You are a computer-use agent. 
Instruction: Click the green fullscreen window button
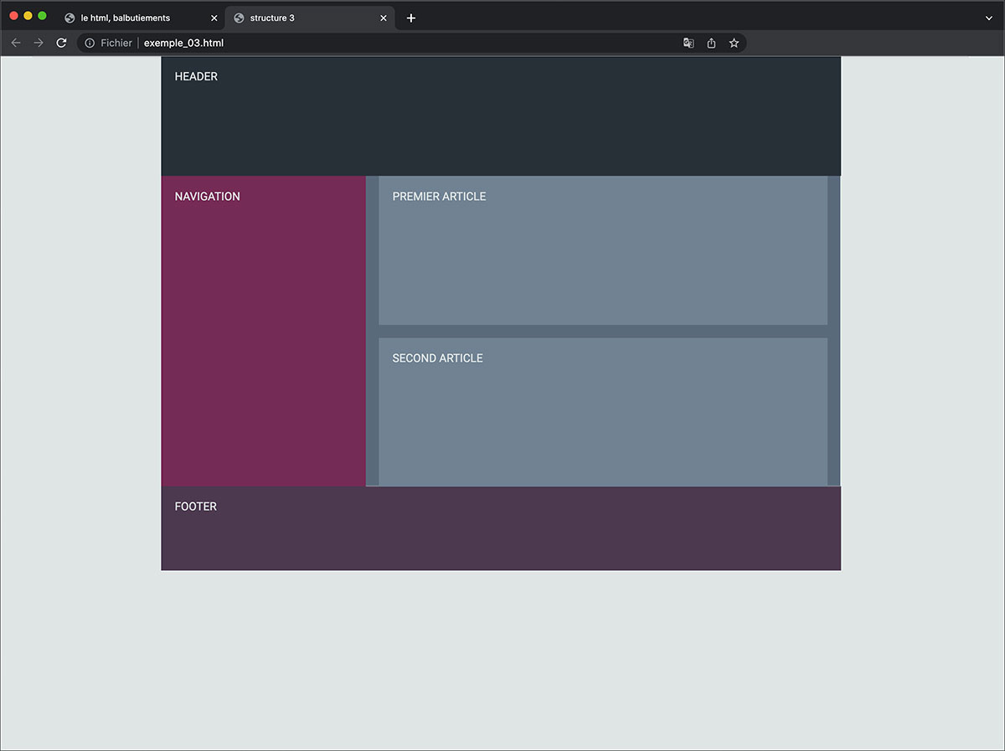42,16
